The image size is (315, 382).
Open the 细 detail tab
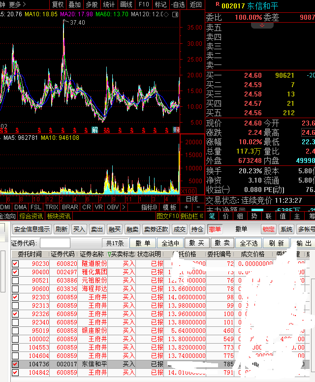[x=240, y=216]
